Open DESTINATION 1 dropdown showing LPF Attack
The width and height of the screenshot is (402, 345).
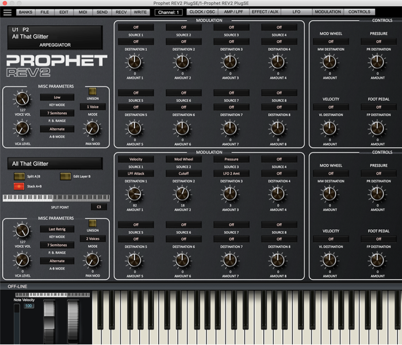[x=136, y=174]
